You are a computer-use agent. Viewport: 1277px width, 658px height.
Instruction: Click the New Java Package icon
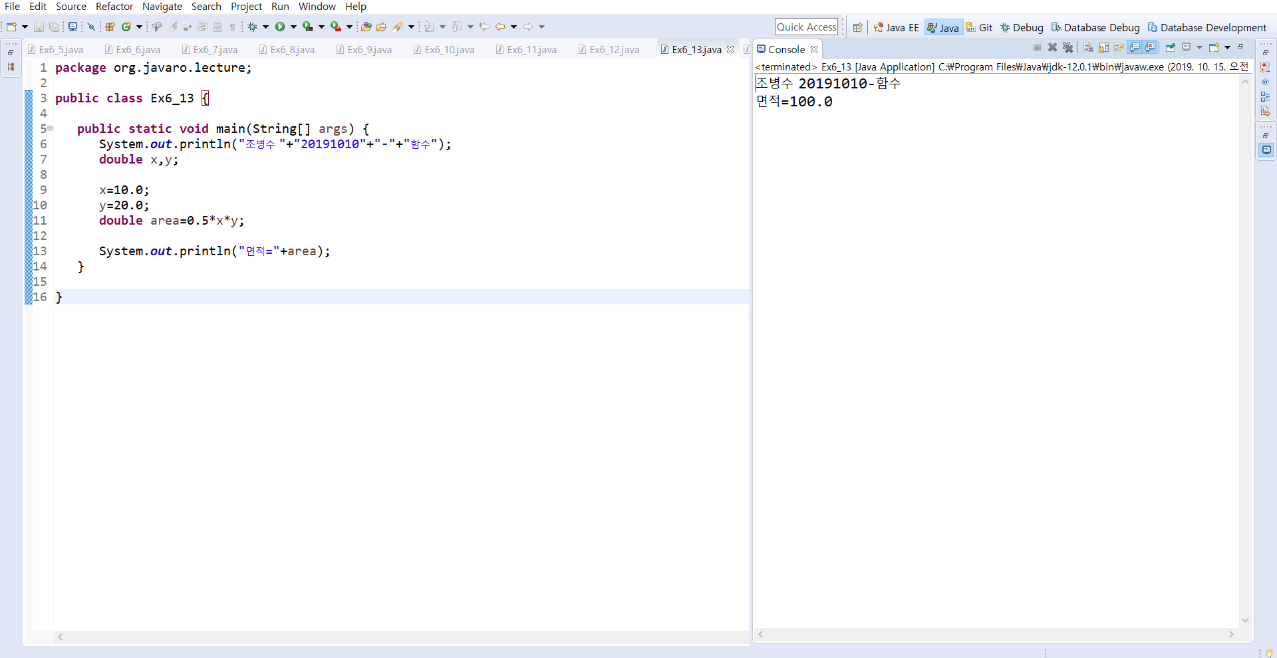[110, 27]
